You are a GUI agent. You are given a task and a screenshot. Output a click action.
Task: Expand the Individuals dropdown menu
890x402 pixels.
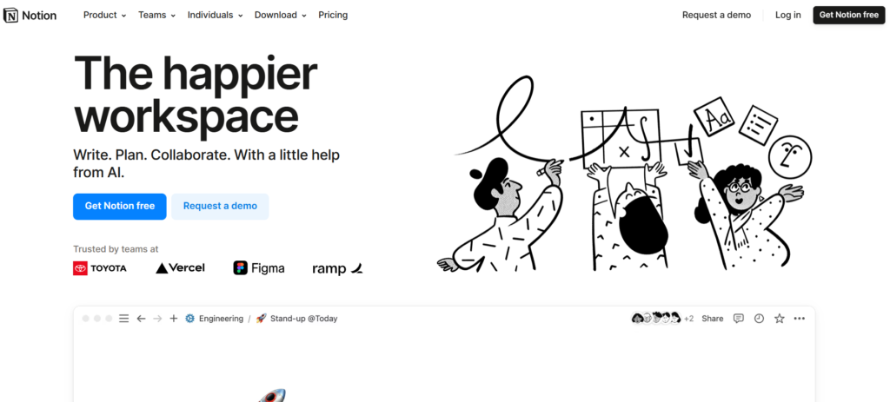(x=216, y=16)
